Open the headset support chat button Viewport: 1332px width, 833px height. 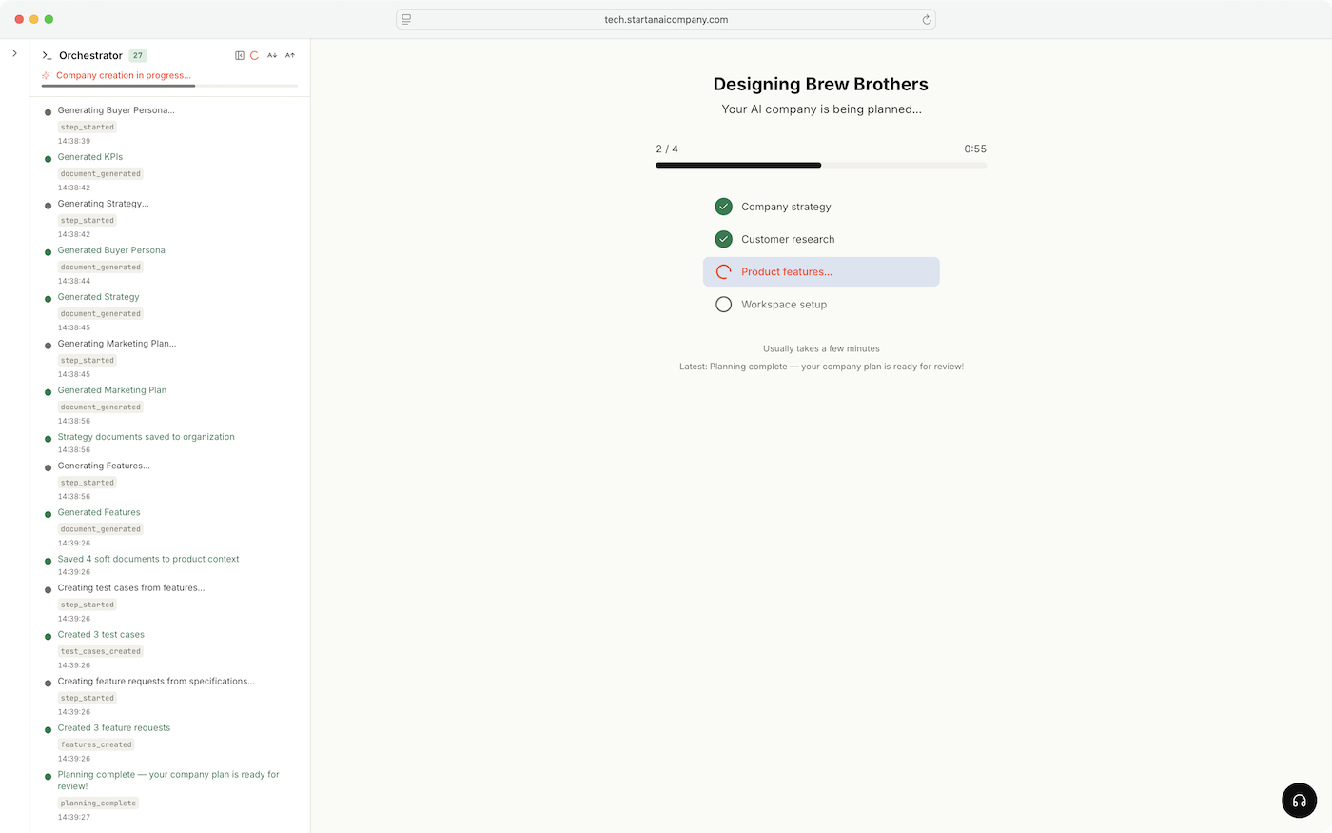(x=1299, y=801)
